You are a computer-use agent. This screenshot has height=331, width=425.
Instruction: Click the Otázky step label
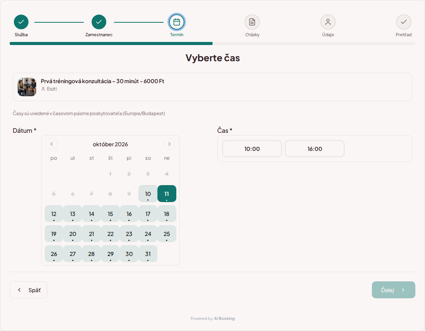[x=253, y=35]
